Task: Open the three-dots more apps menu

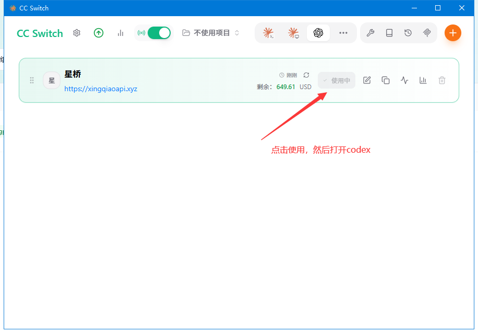Action: [x=343, y=33]
